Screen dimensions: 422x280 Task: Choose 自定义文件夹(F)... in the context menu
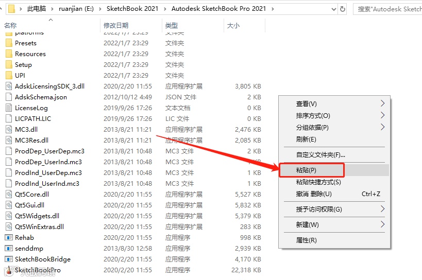pyautogui.click(x=334, y=155)
